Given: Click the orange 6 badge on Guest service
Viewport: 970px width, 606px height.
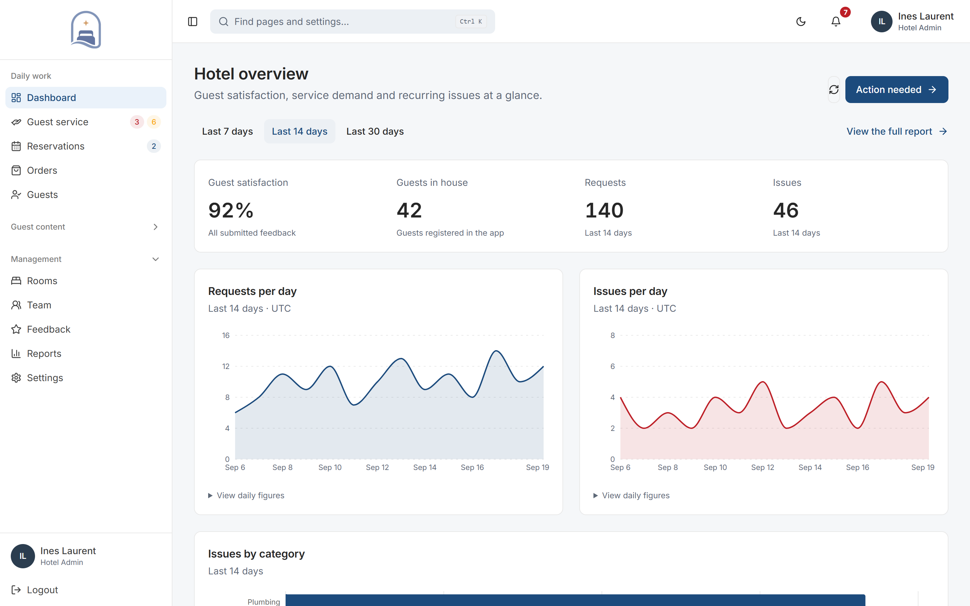Looking at the screenshot, I should tap(154, 122).
